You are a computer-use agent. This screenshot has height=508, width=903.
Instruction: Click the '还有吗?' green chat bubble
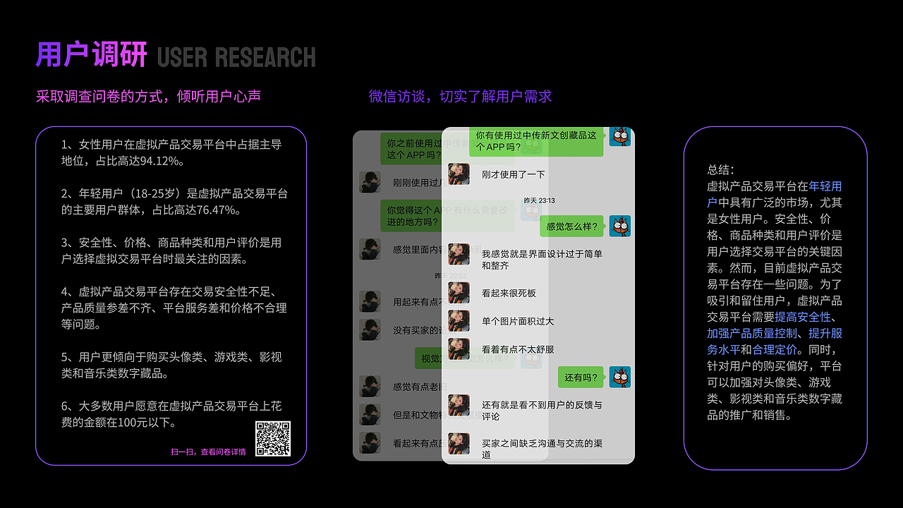(581, 377)
